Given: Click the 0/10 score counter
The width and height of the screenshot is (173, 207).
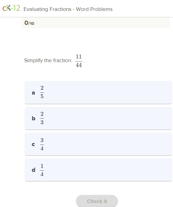Looking at the screenshot, I should click(x=29, y=23).
